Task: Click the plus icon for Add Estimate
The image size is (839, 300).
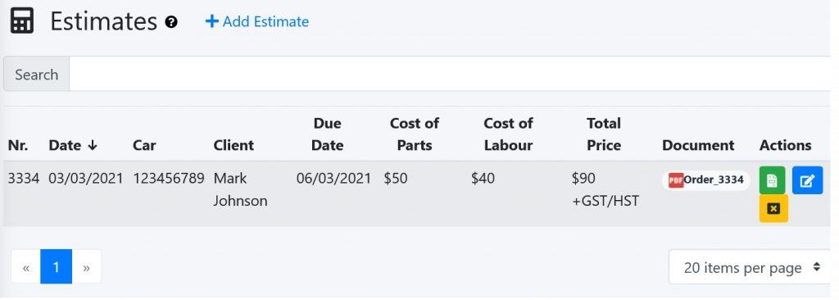Action: (212, 21)
